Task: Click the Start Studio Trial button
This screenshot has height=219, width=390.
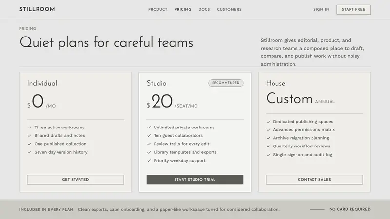Action: click(x=195, y=180)
